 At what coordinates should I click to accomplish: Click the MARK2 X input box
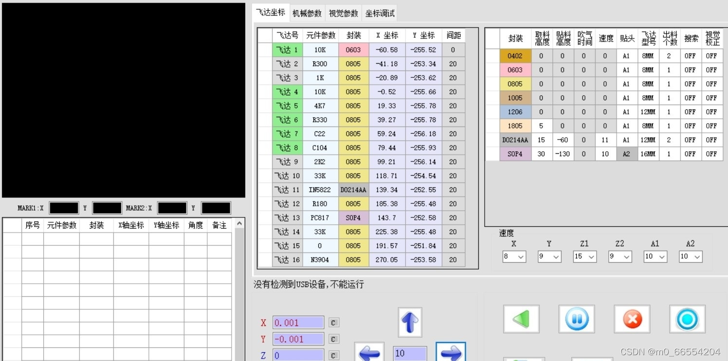(x=172, y=208)
